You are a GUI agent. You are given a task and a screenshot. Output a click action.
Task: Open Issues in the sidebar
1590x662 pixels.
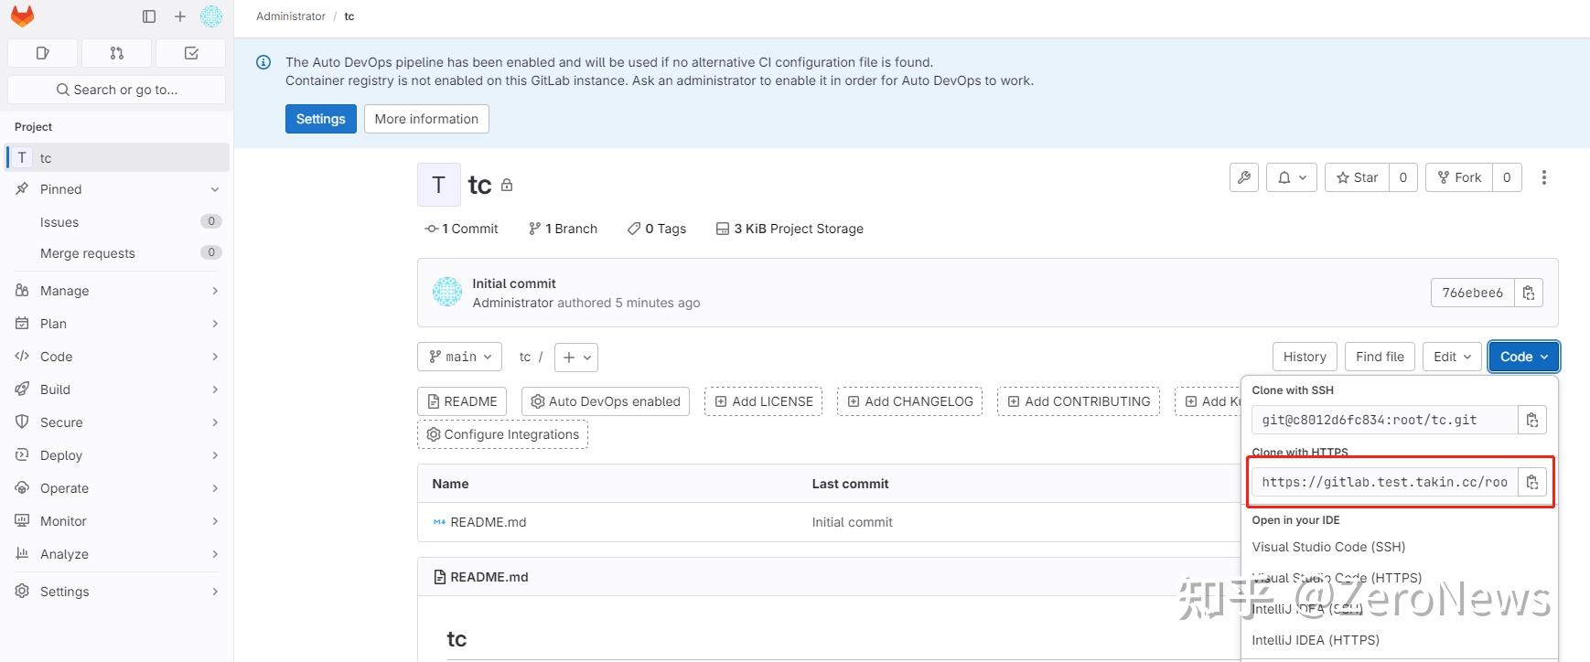tap(59, 222)
